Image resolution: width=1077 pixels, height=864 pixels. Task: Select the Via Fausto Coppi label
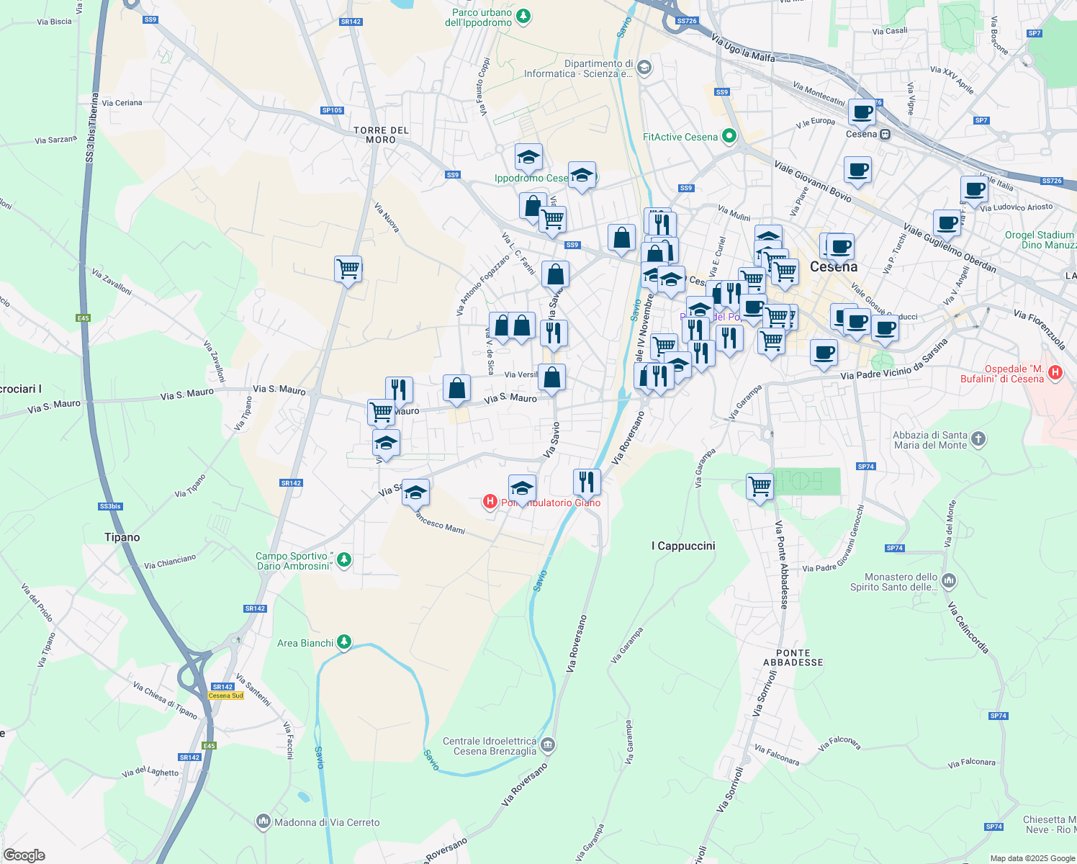pos(482,86)
